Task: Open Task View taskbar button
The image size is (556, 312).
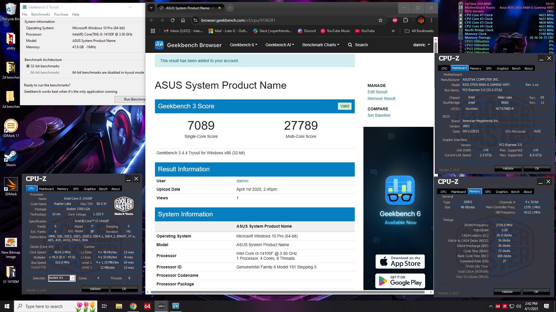Action: point(104,306)
